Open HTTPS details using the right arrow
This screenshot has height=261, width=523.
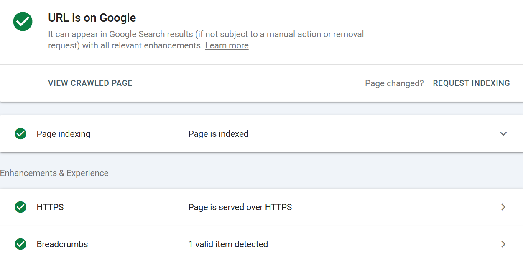[503, 207]
